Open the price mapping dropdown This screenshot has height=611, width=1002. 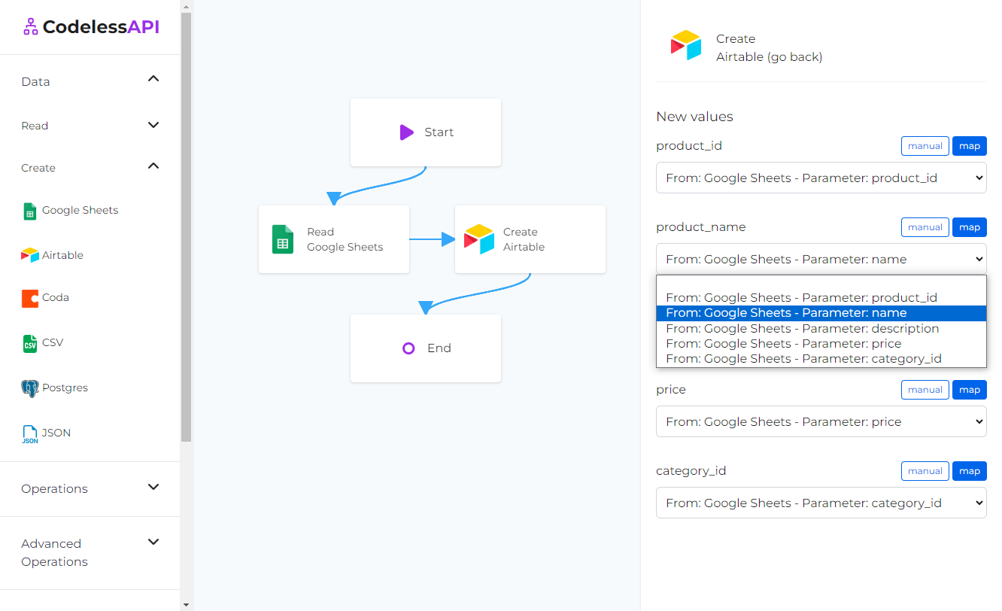[x=821, y=422]
